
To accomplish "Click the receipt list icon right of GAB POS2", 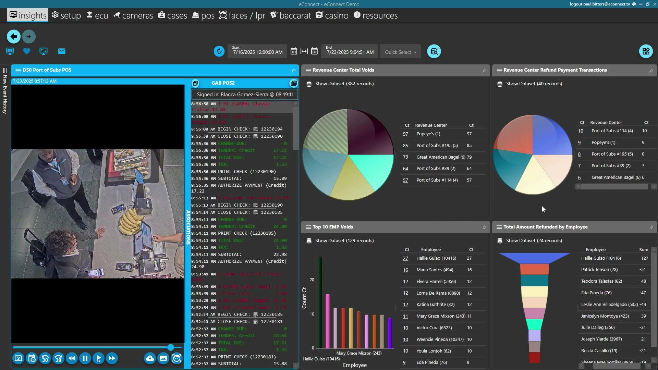I will click(x=294, y=83).
